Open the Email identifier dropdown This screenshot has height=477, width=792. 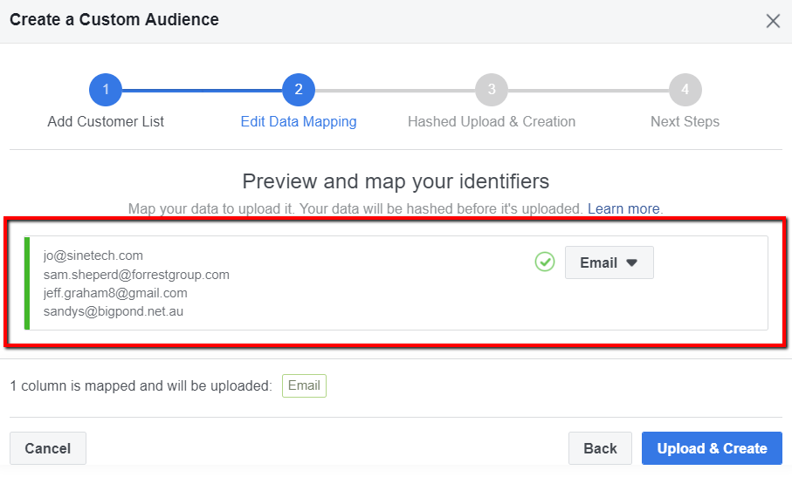[x=609, y=262]
